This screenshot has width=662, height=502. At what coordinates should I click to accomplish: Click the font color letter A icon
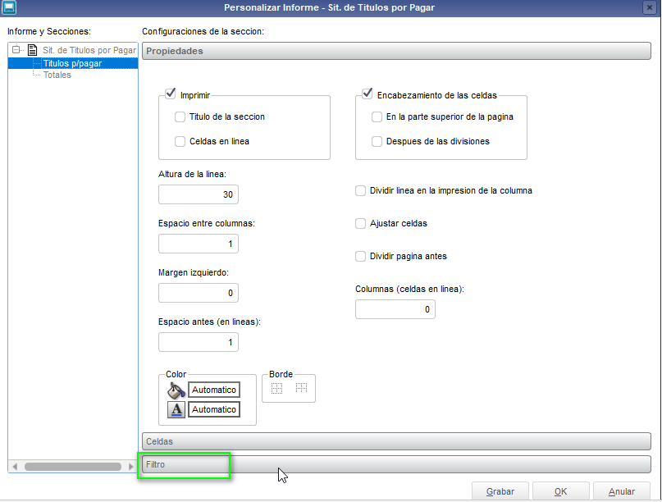[176, 409]
